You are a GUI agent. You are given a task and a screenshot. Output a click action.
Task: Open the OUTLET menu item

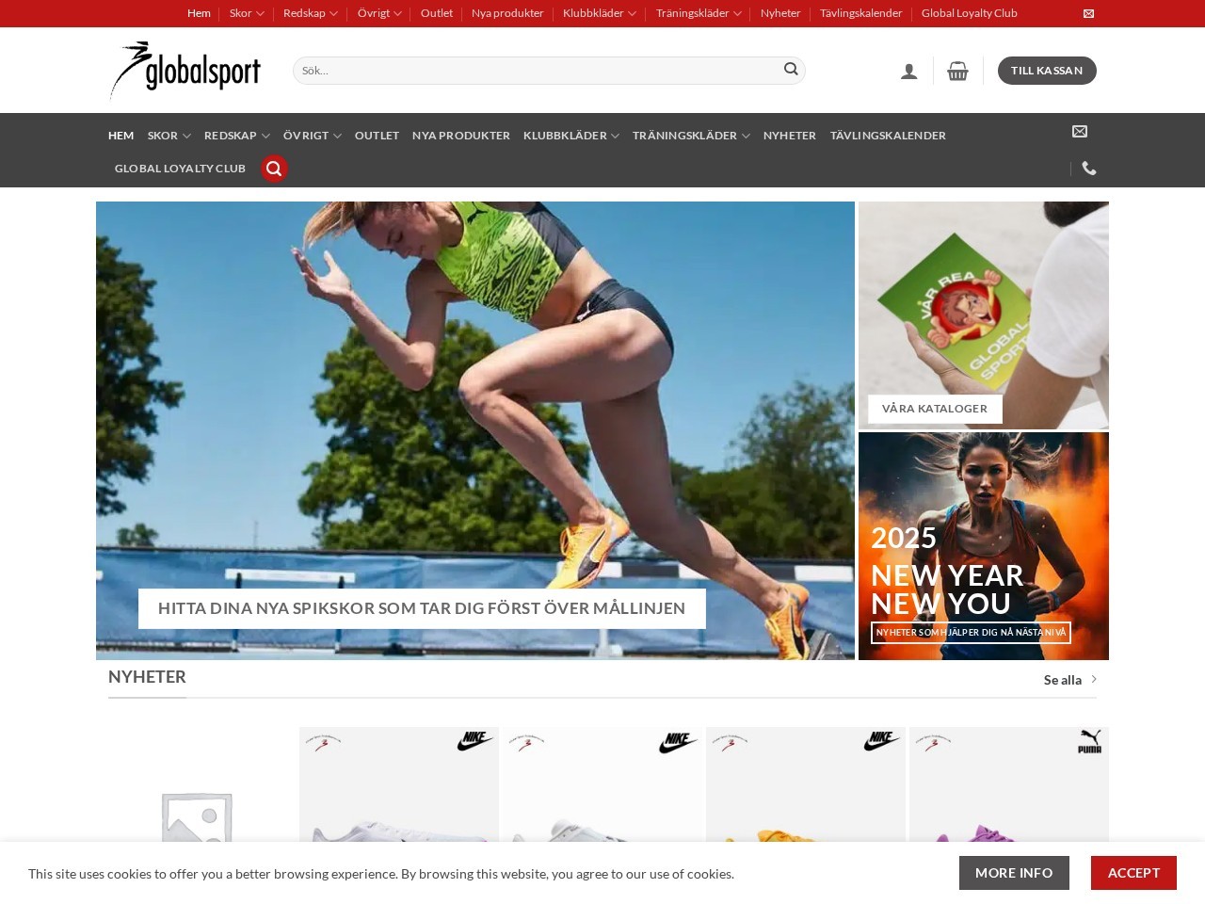click(377, 136)
